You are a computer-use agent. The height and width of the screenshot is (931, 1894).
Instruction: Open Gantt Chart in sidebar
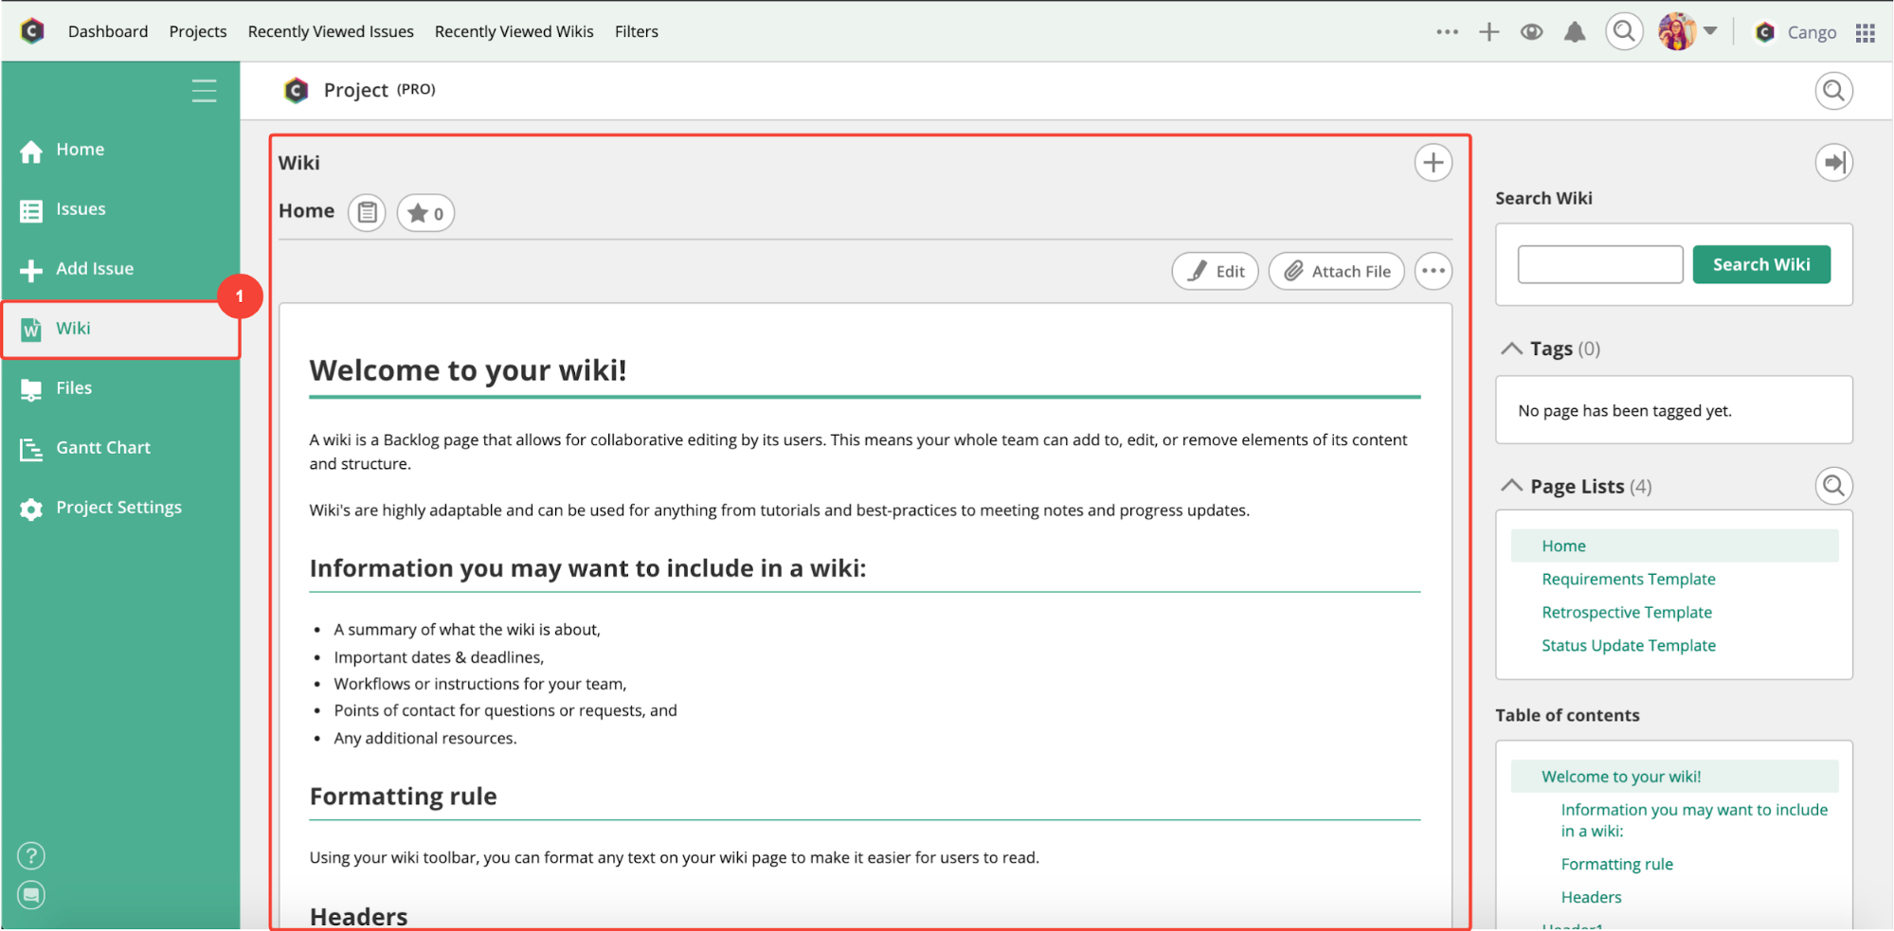point(102,448)
